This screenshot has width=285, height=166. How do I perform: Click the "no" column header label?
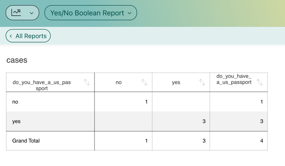(x=118, y=82)
